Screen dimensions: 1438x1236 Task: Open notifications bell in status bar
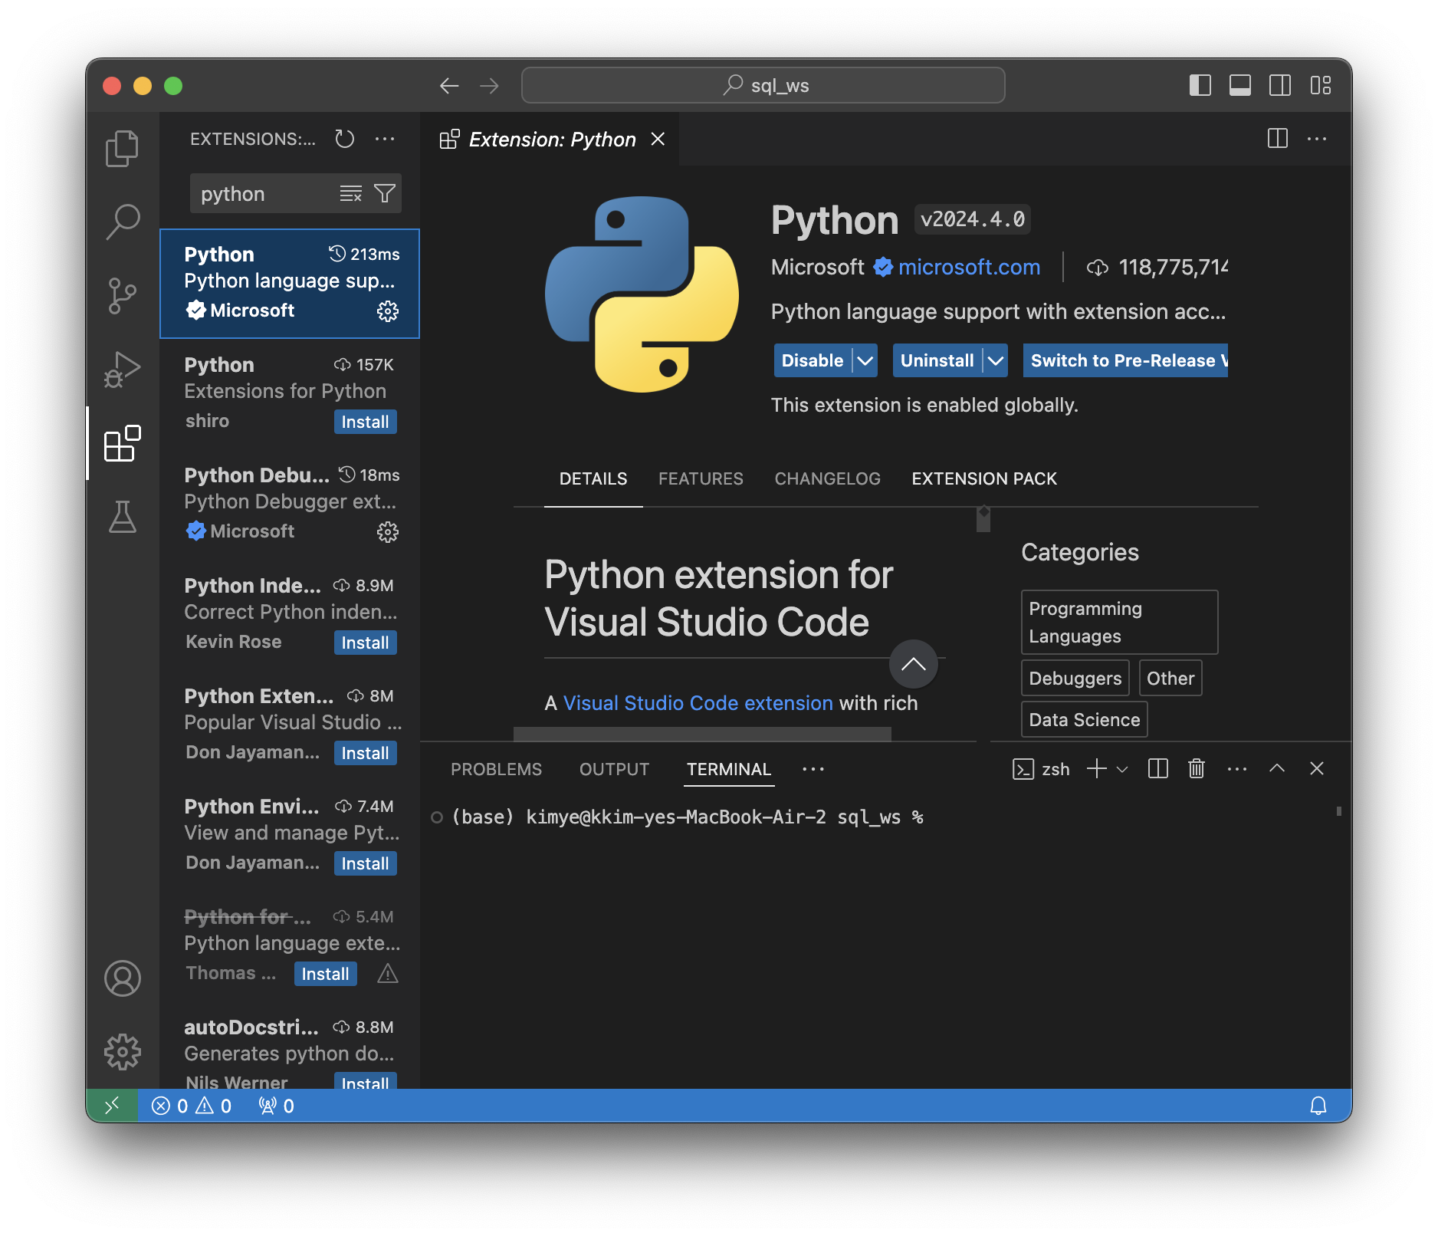[x=1318, y=1105]
